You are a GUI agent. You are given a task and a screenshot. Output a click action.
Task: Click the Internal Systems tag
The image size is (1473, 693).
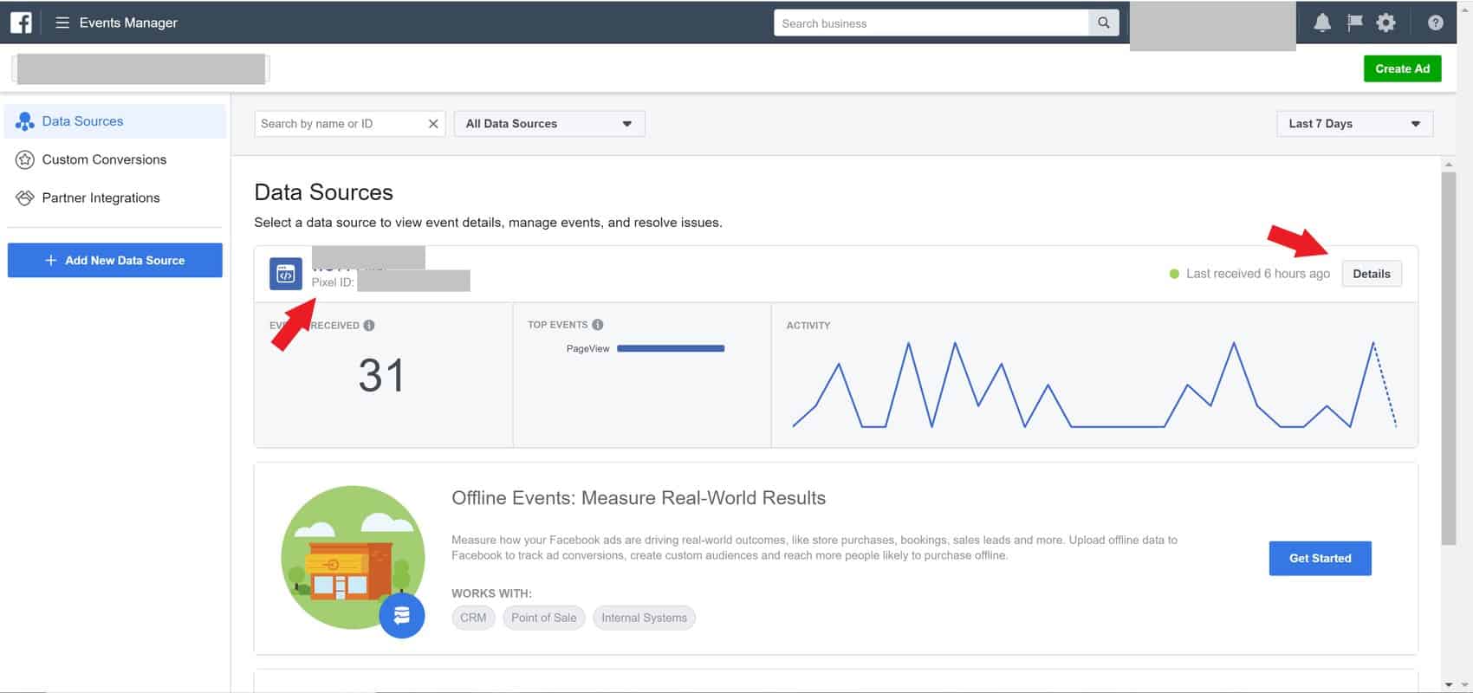[644, 618]
